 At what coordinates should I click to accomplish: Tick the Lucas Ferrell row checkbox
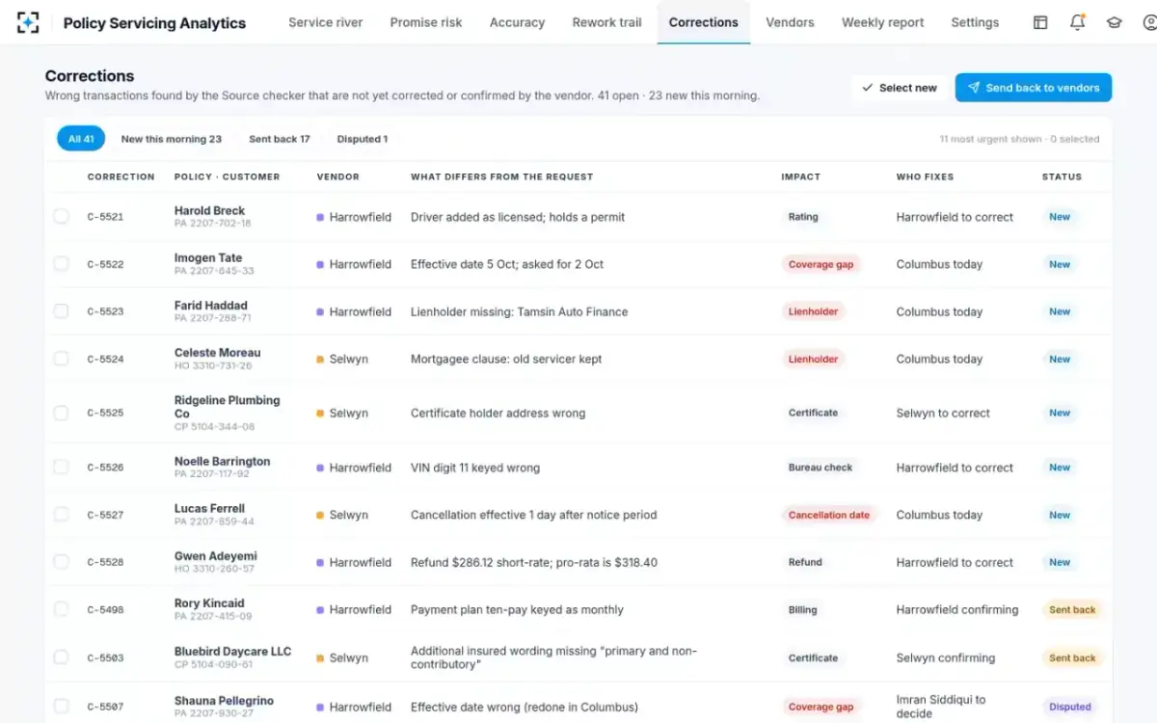click(61, 514)
